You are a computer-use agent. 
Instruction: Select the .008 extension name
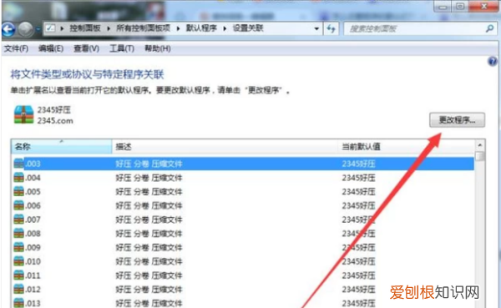[x=33, y=234]
